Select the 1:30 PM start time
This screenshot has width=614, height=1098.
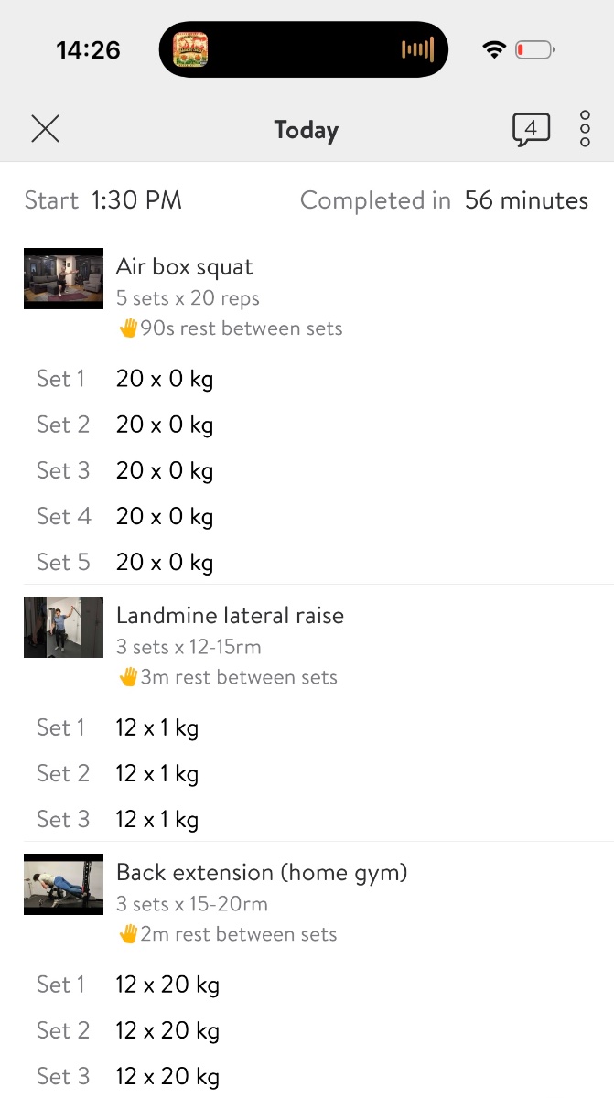click(x=136, y=200)
